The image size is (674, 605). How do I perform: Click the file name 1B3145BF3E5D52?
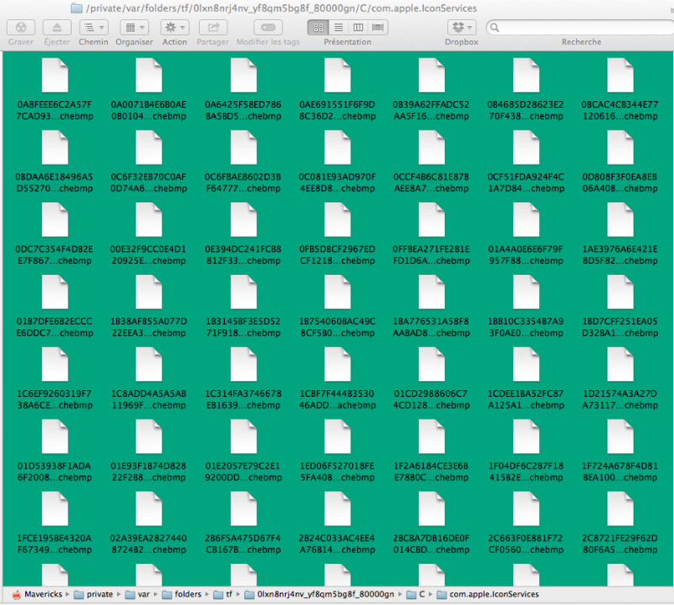[x=243, y=327]
